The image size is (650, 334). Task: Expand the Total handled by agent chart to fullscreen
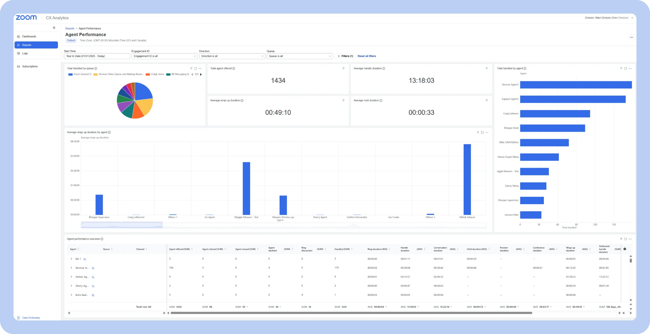625,69
